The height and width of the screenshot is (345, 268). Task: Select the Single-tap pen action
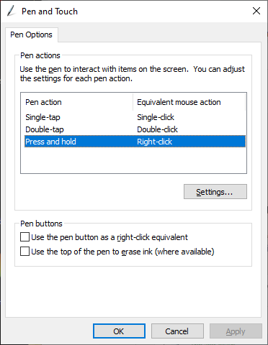[x=43, y=117]
